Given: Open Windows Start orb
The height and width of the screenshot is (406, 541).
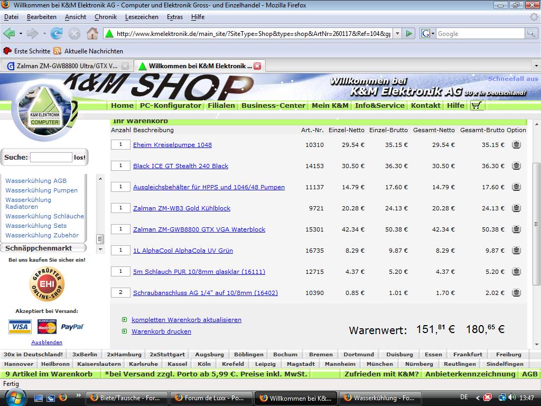Looking at the screenshot, I should pos(14,398).
